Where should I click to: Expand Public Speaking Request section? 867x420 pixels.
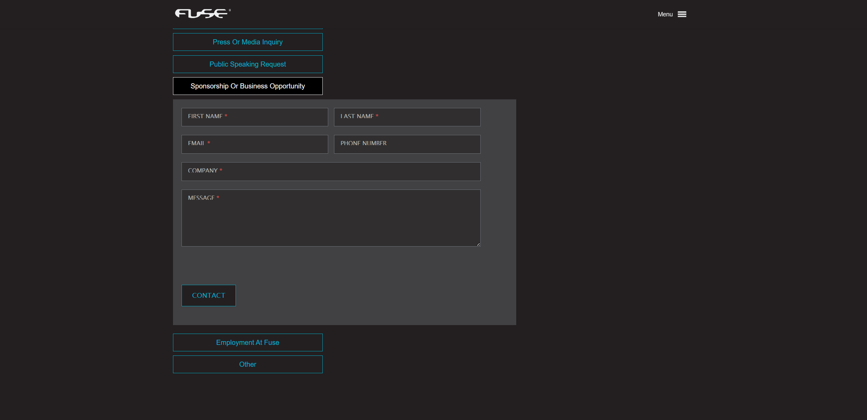[248, 64]
